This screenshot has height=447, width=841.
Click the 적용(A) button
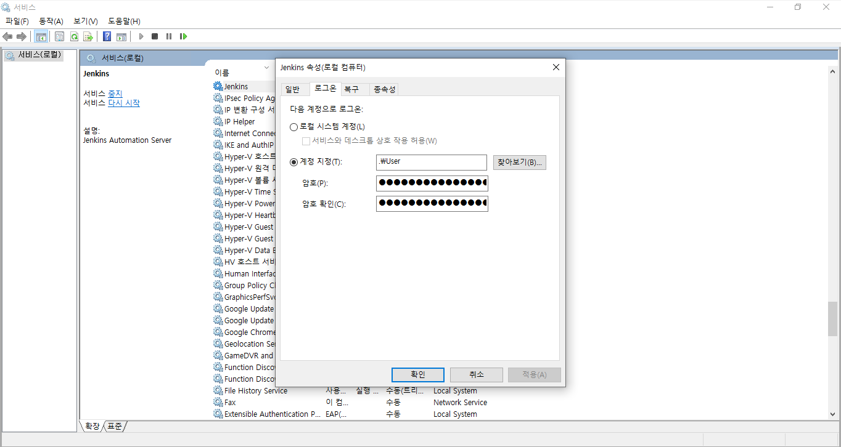tap(534, 374)
